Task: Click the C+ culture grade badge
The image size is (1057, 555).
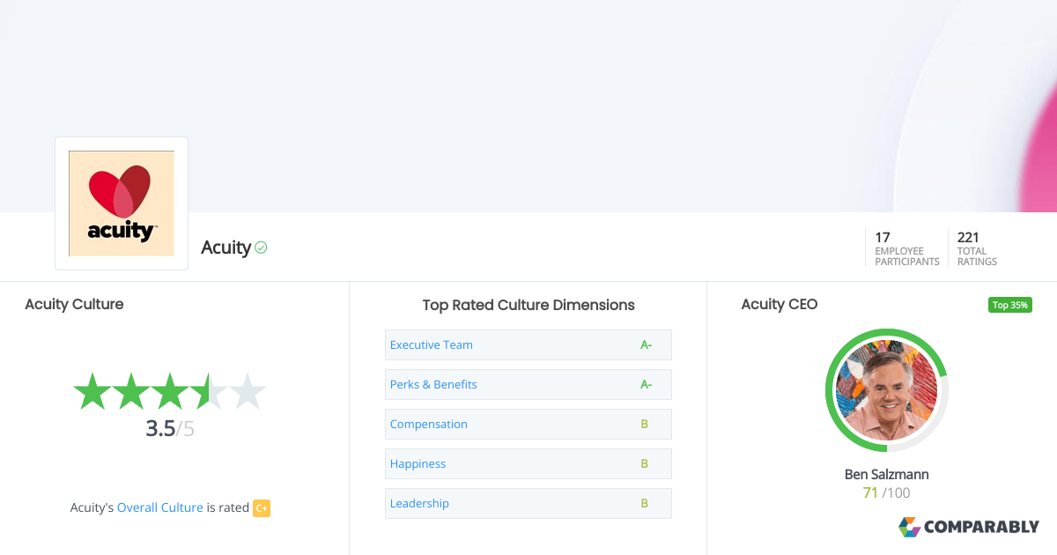Action: tap(262, 507)
